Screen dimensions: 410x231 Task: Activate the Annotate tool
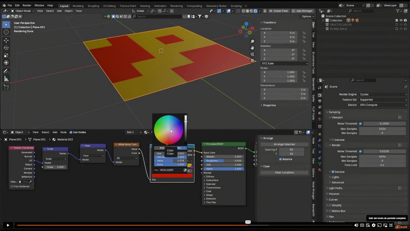pos(6,71)
